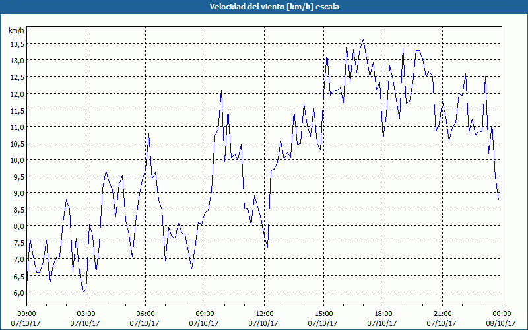Click the 7,5 y-axis label
The image size is (528, 330).
click(x=19, y=243)
